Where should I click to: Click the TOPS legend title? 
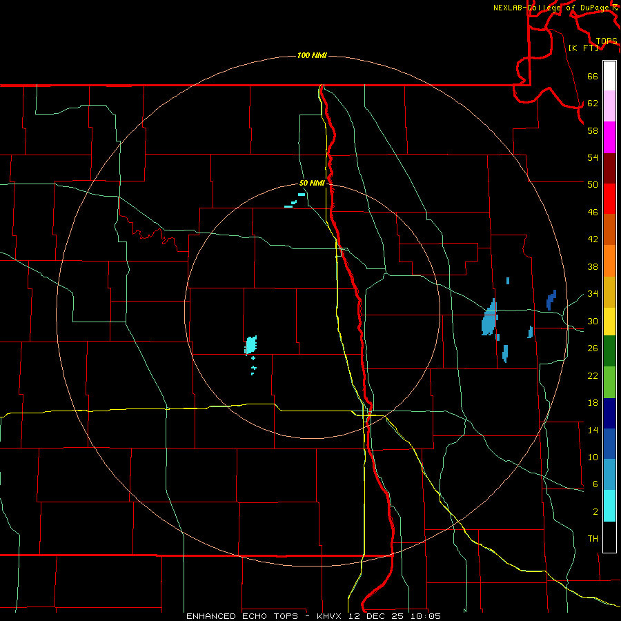[x=607, y=41]
